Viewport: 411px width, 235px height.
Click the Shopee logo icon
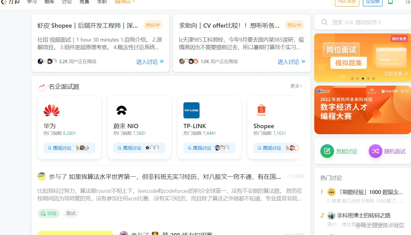coord(261,110)
